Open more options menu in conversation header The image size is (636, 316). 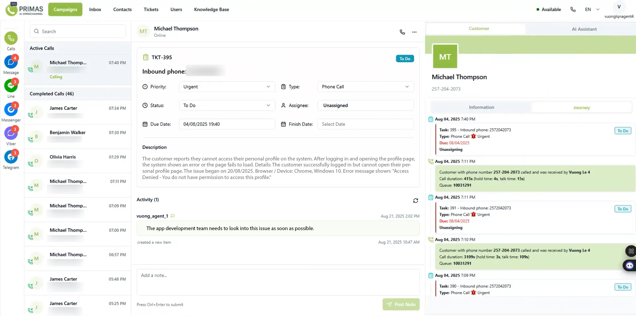point(414,32)
